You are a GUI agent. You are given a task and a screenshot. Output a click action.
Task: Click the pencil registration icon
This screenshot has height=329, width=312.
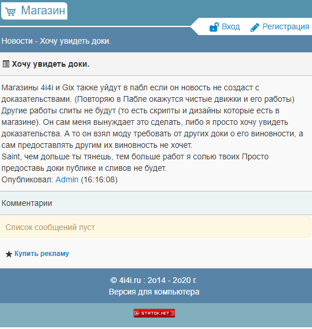[254, 27]
